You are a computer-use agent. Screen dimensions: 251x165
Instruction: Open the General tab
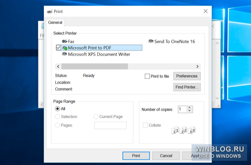click(55, 22)
